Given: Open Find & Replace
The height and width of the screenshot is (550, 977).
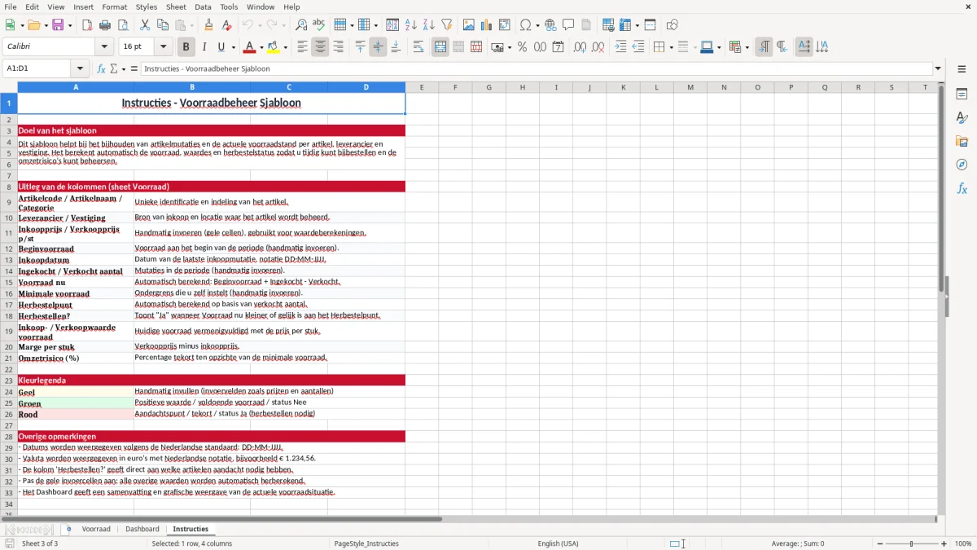Looking at the screenshot, I should [301, 25].
